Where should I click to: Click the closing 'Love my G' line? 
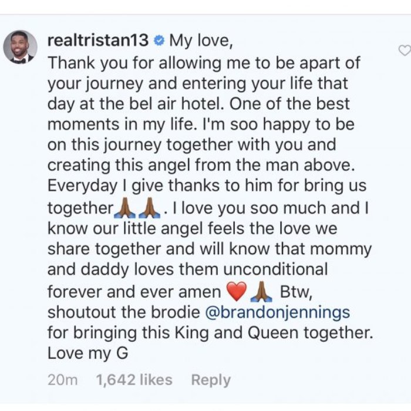[88, 353]
